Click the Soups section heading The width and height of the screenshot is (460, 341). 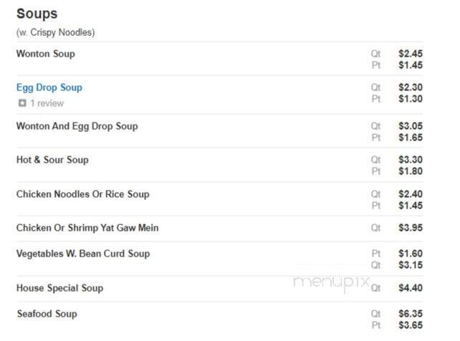(37, 14)
